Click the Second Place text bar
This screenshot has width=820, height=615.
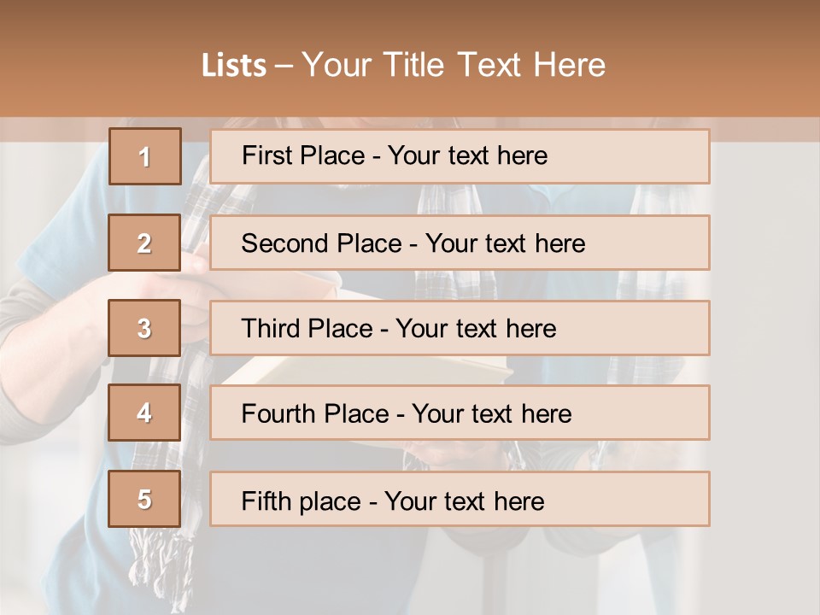460,243
